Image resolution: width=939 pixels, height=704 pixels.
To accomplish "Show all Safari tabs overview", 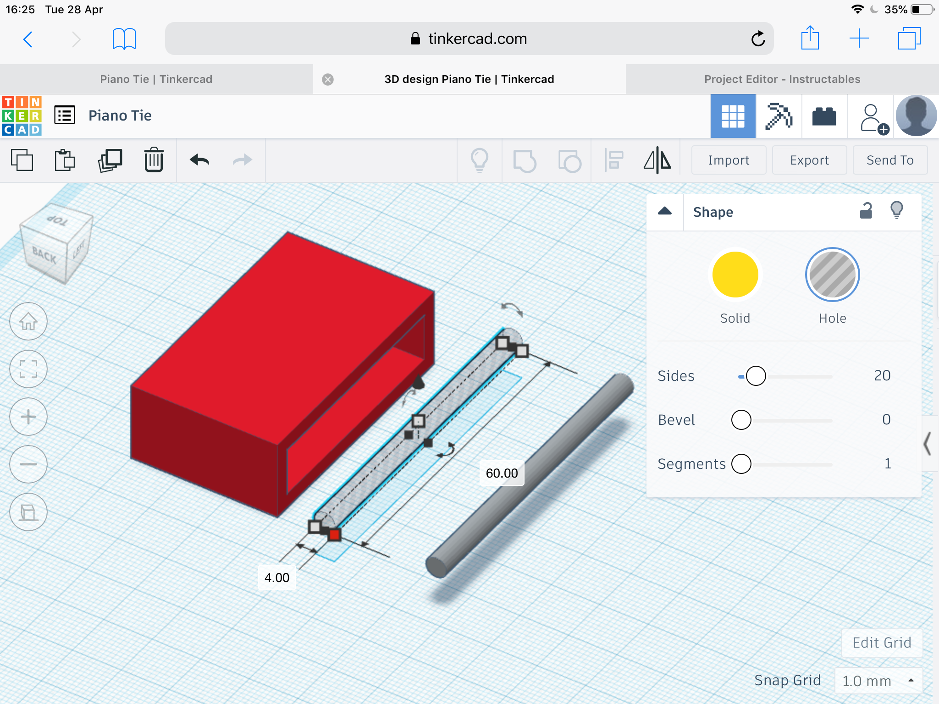I will tap(909, 38).
